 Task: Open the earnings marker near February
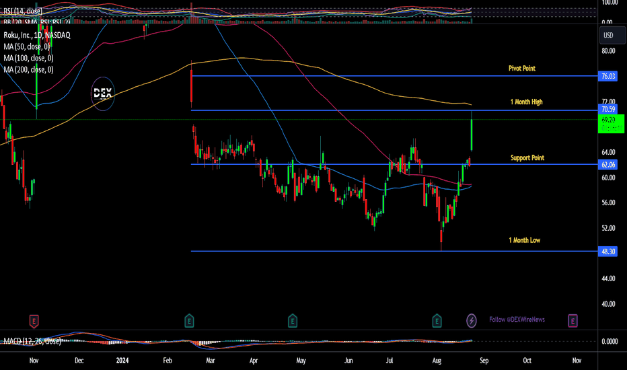189,321
